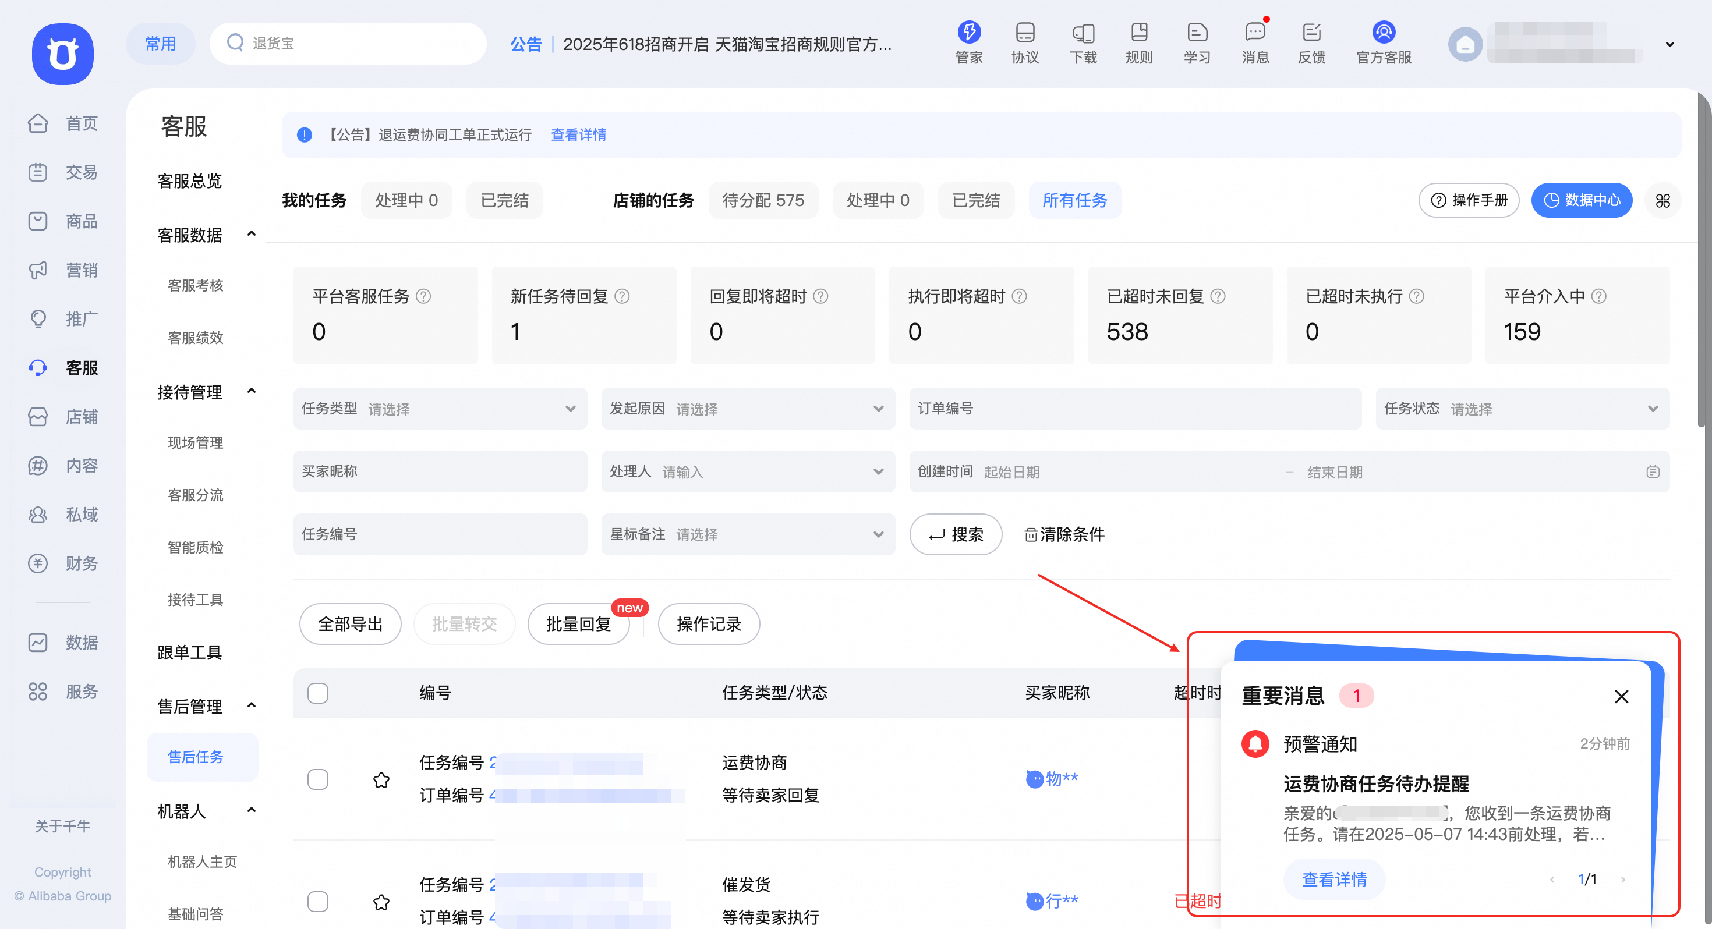The width and height of the screenshot is (1712, 929).
Task: Toggle the select-all checkbox in table header
Action: pyautogui.click(x=318, y=693)
